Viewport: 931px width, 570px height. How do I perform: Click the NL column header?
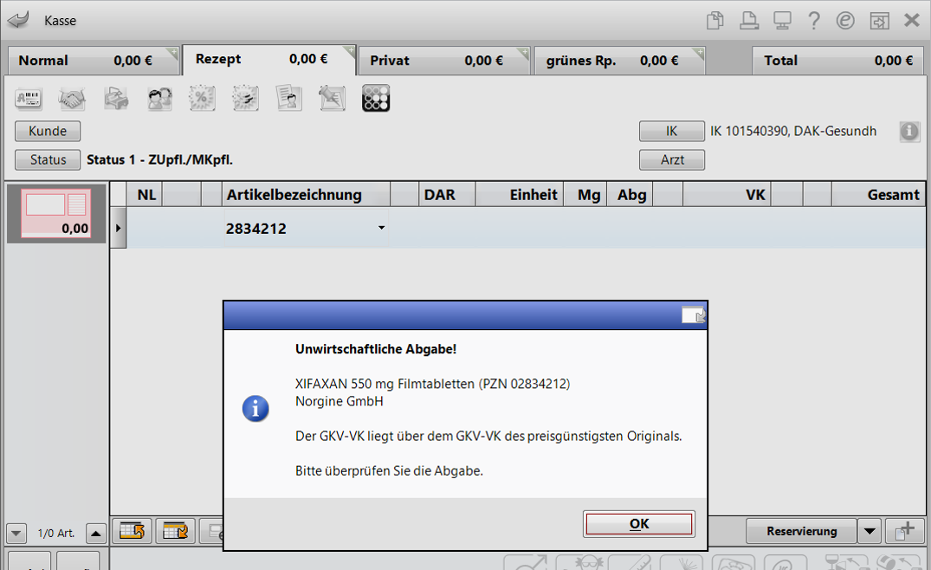click(146, 195)
